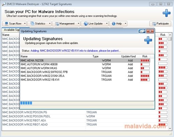This screenshot has width=174, height=137.
Task: Select the NMC.AUTORUN.WORM.HKAS row
Action: tap(85, 68)
